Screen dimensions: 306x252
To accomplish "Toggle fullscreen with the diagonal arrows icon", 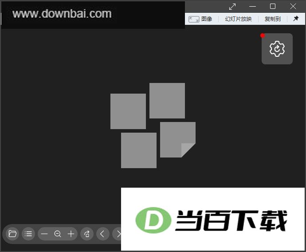I will point(232,7).
